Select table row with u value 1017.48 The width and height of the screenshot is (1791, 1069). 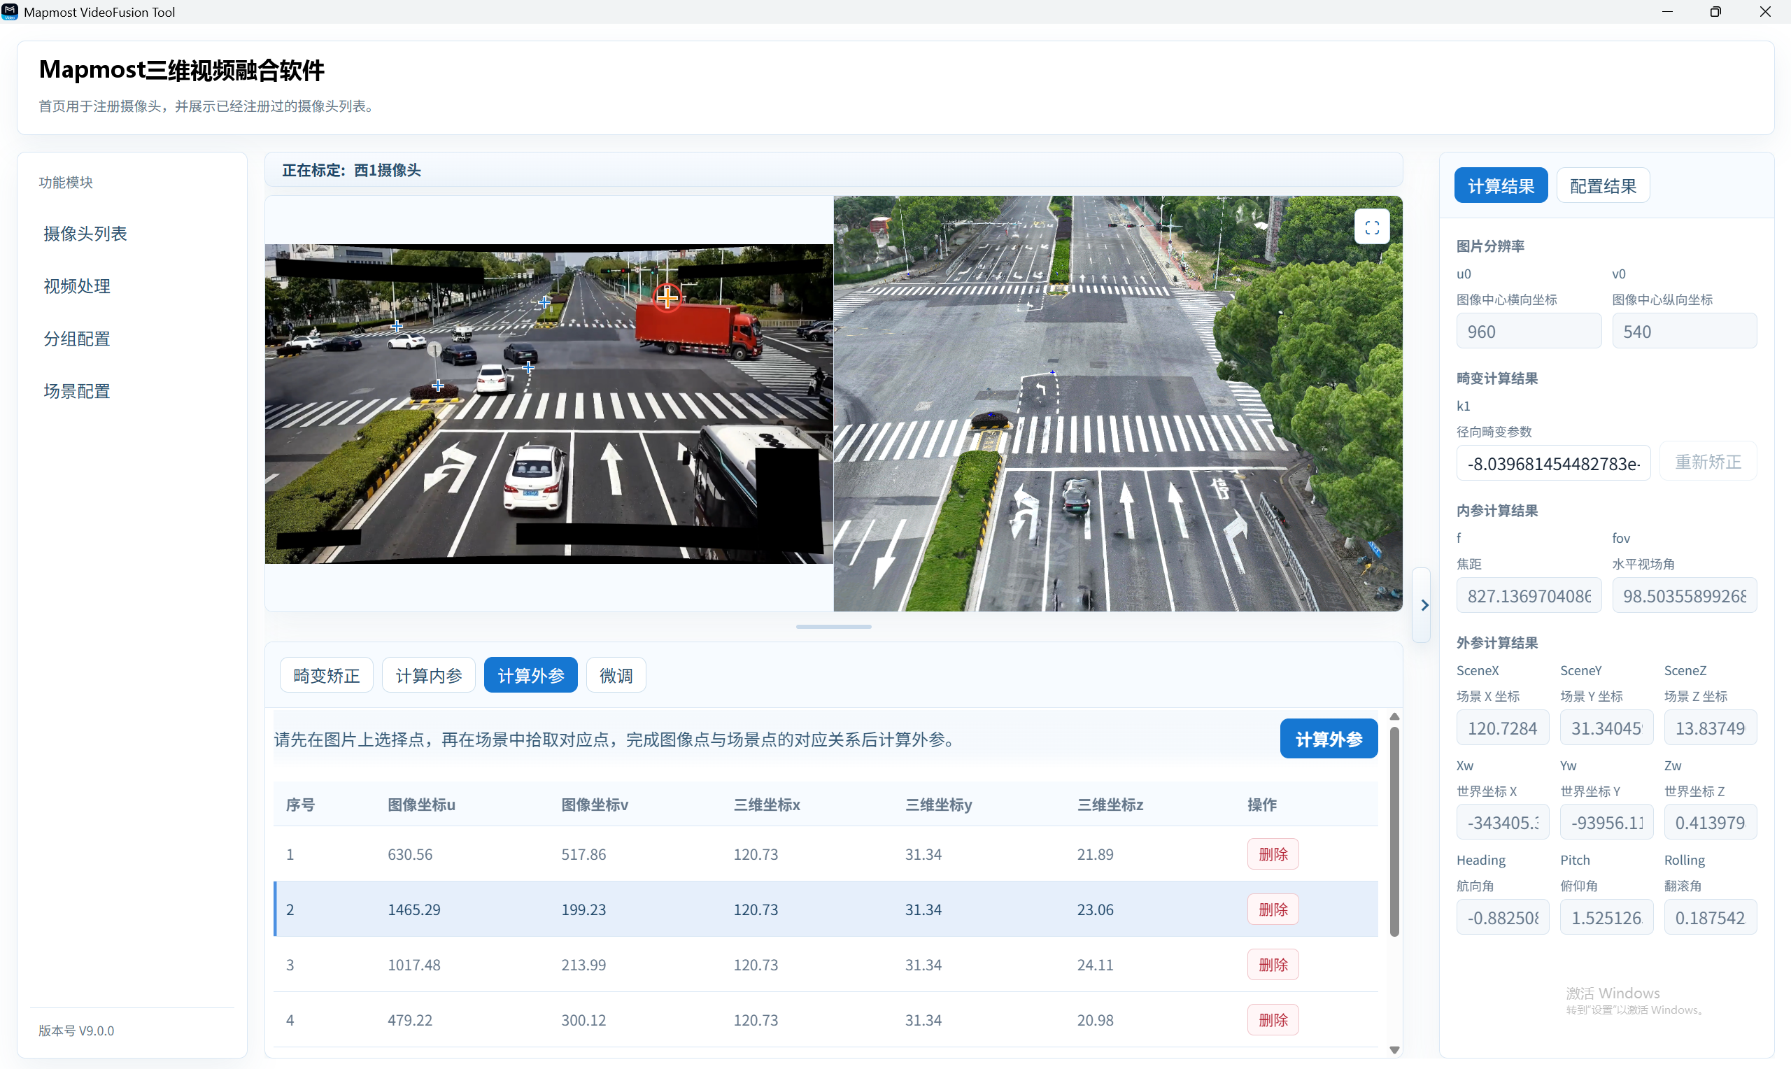coord(826,965)
